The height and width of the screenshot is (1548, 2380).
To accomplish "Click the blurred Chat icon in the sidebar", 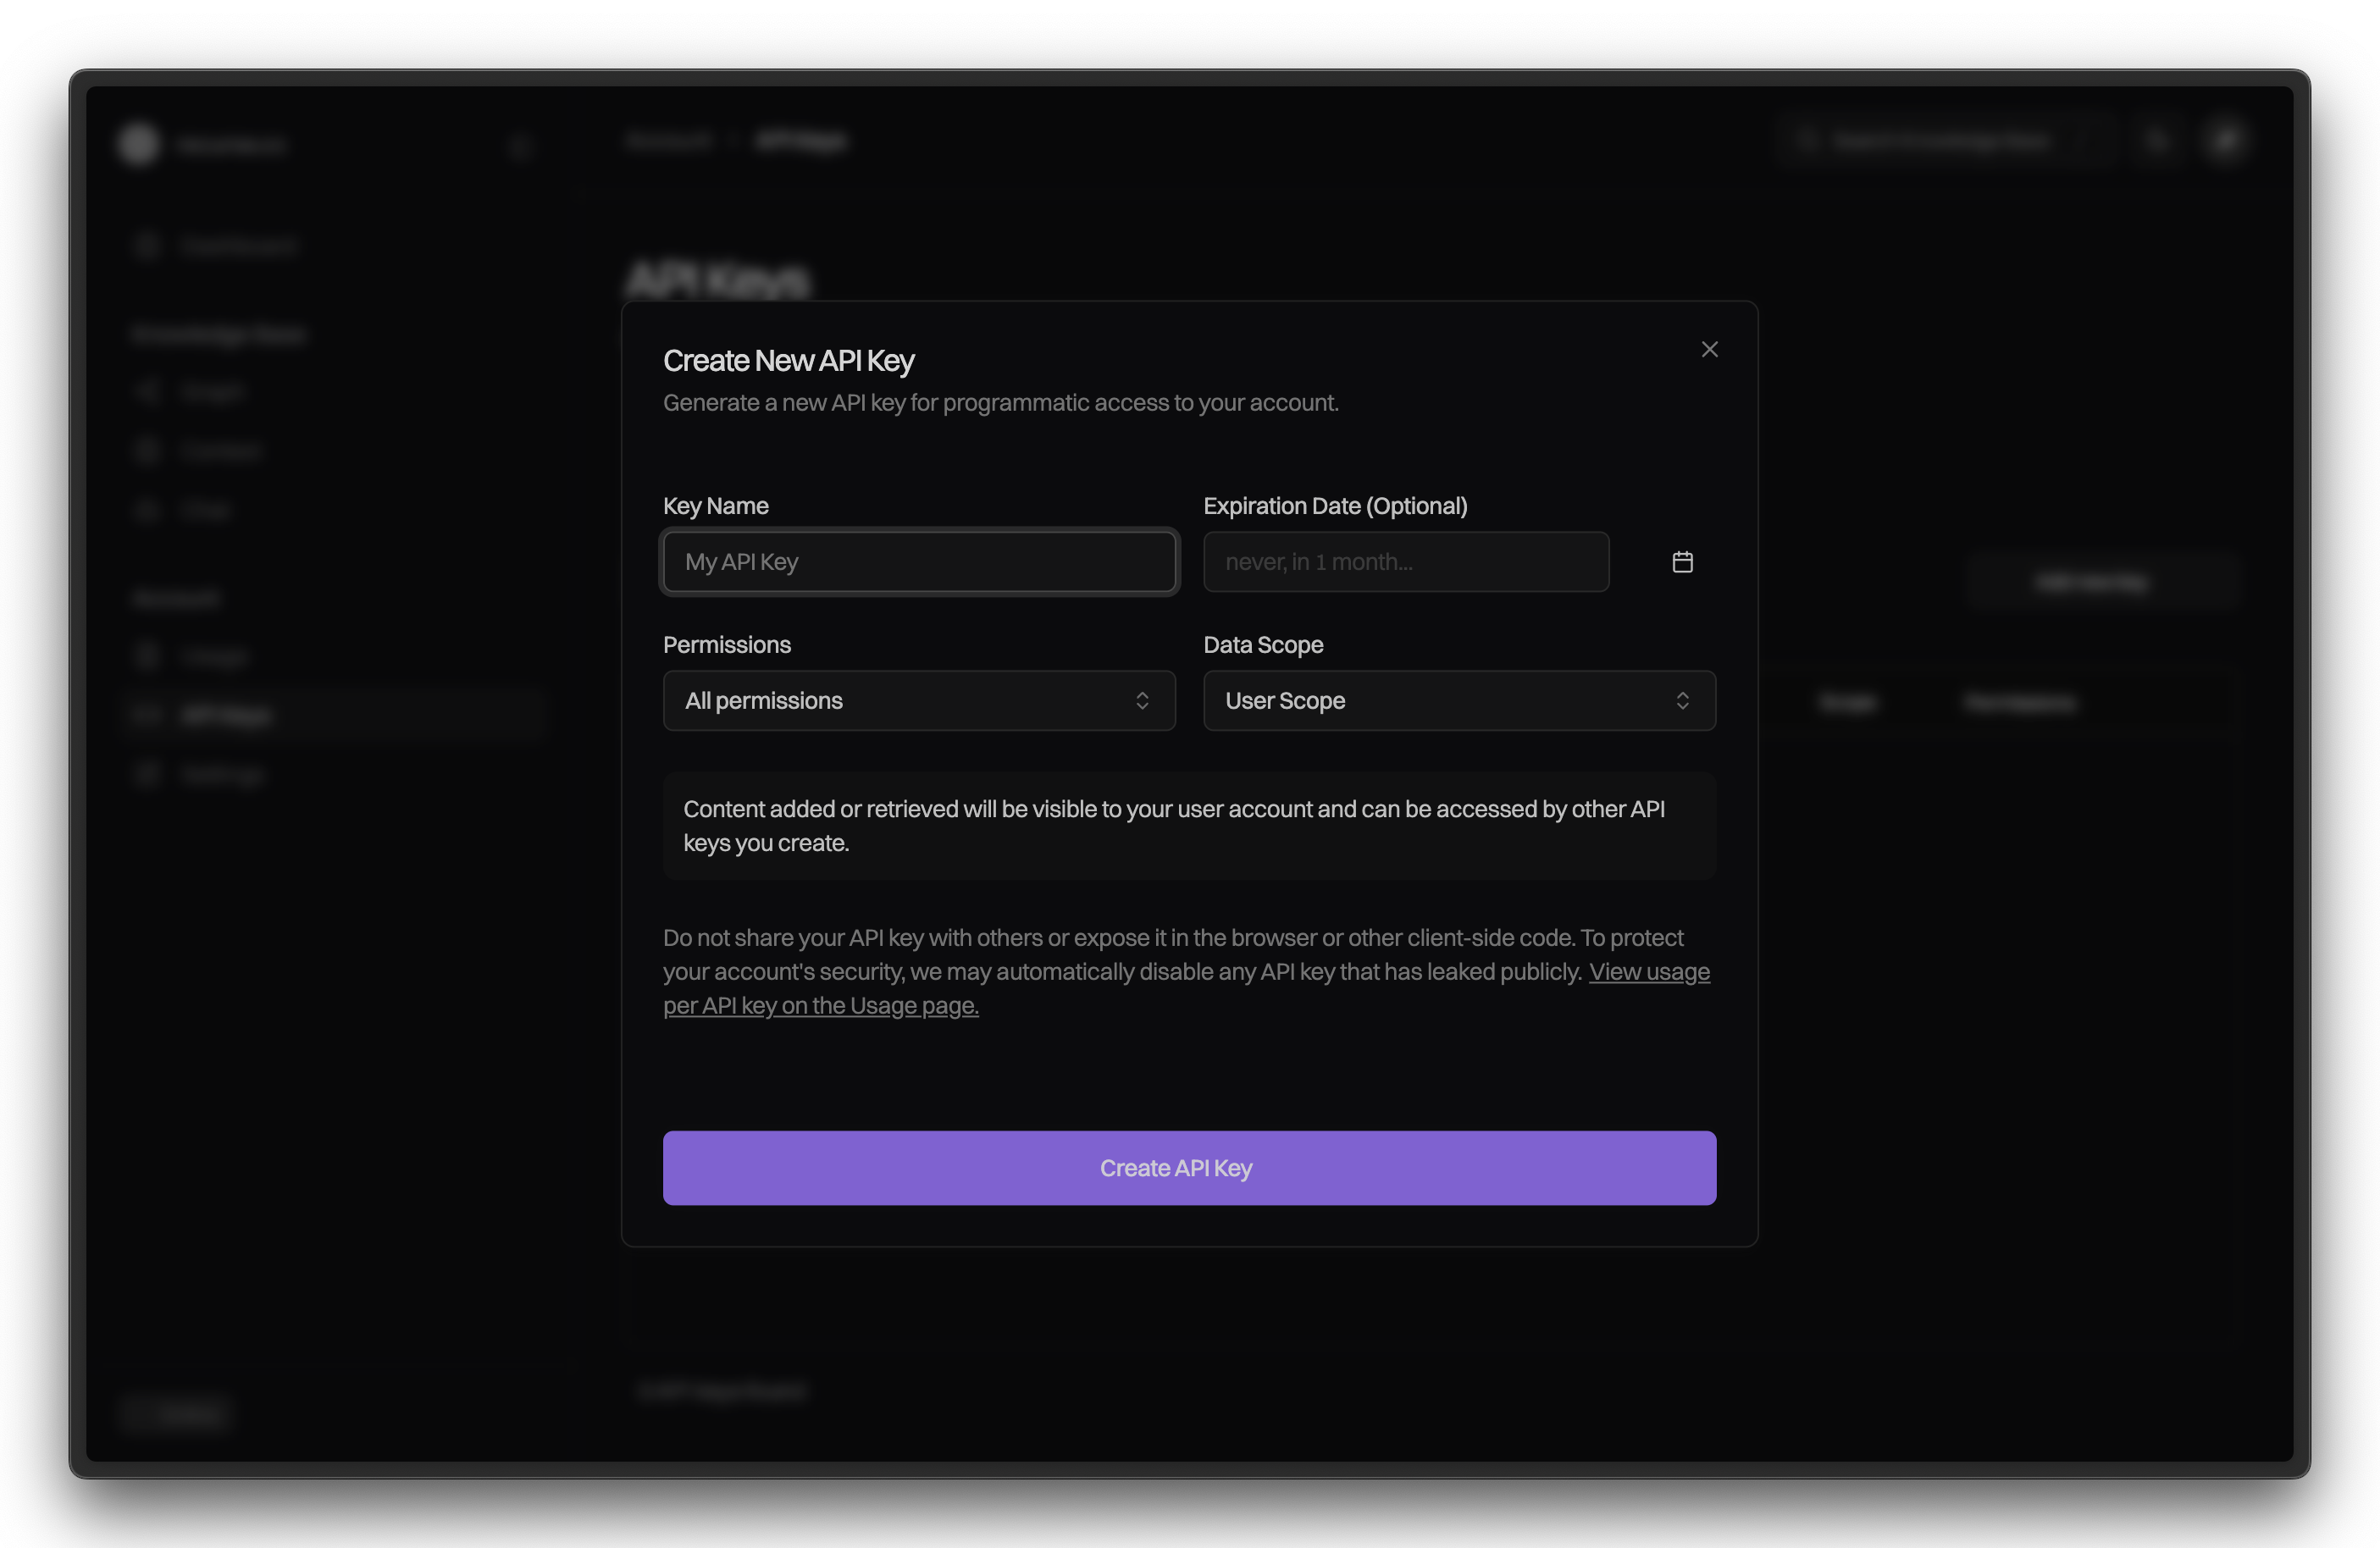I will click(147, 510).
